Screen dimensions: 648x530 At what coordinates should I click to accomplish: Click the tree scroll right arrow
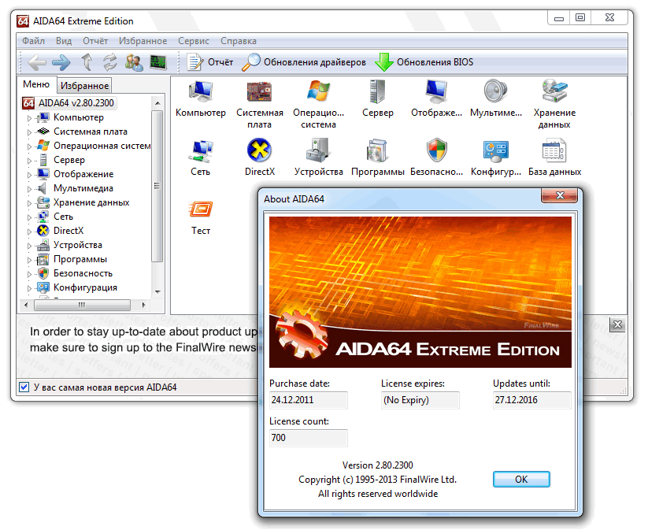pyautogui.click(x=143, y=305)
